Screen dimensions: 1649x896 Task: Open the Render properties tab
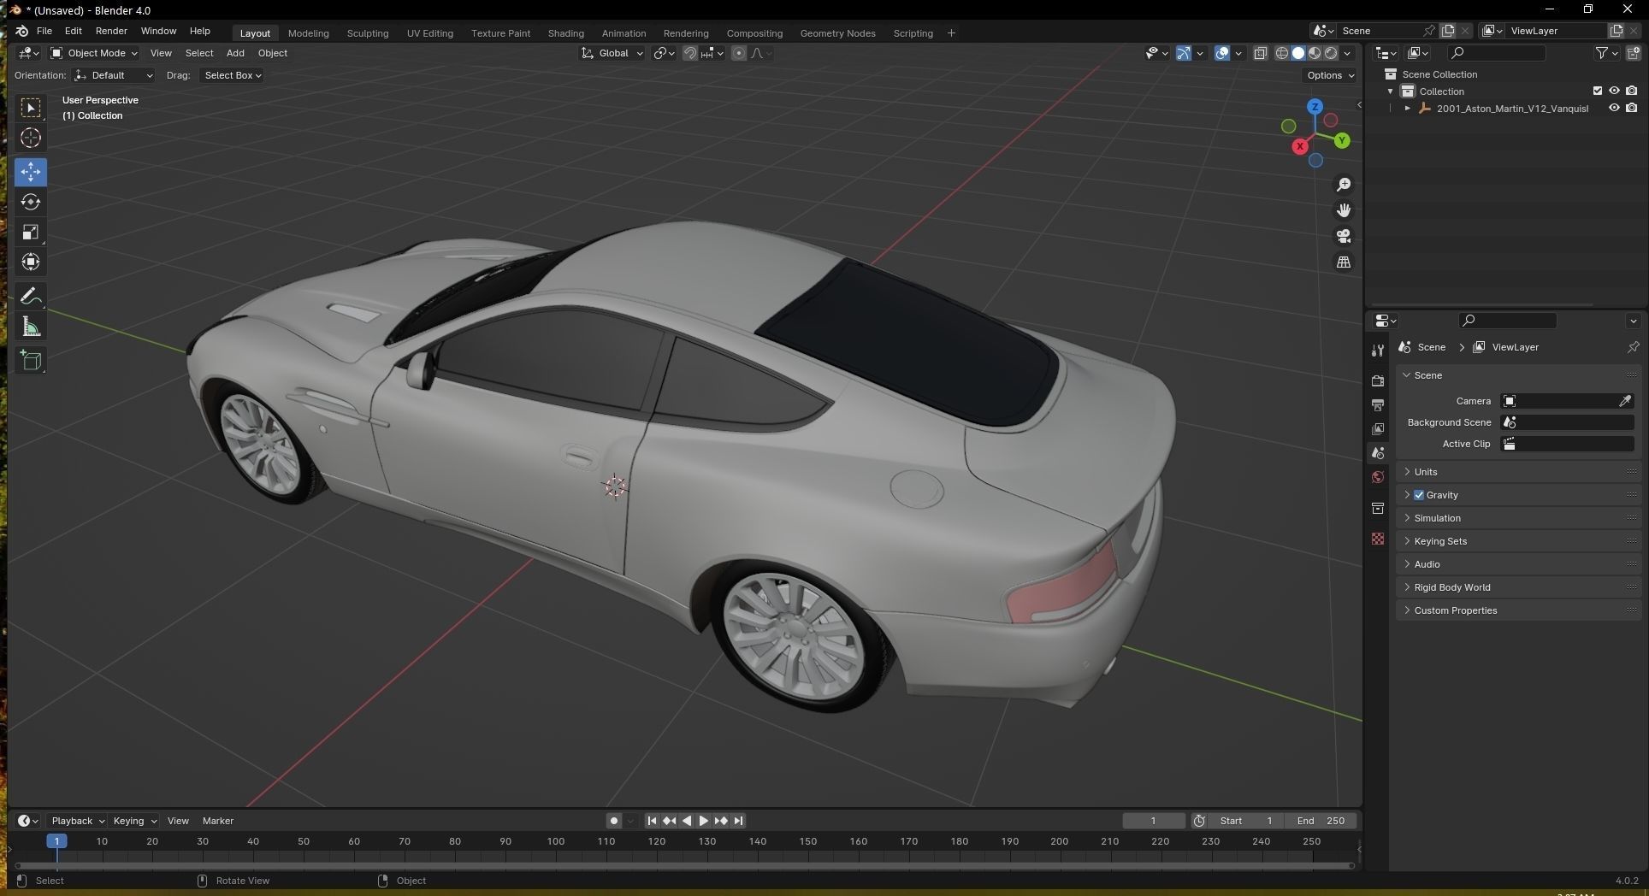(x=1377, y=380)
